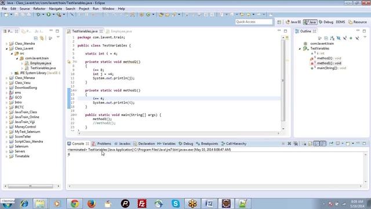Click Pin Console icon
Screen dimensions: 371x209
331,143
